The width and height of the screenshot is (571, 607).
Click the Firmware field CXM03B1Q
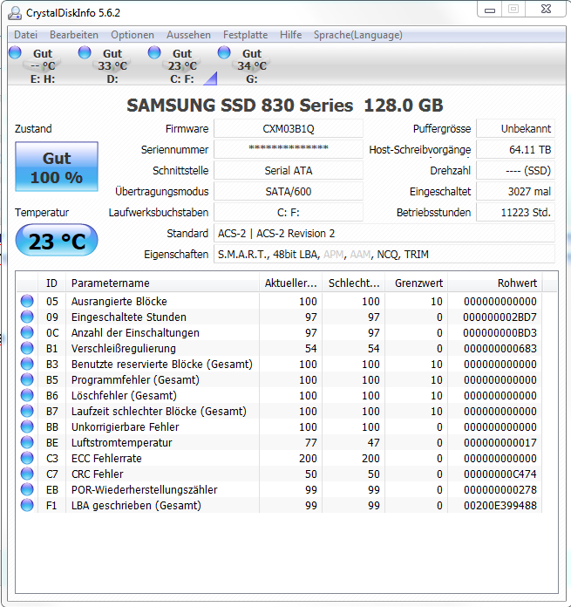[x=289, y=128]
